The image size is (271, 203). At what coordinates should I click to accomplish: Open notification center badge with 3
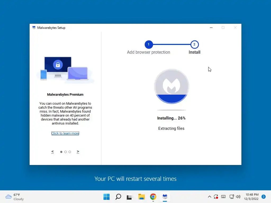pos(264,197)
